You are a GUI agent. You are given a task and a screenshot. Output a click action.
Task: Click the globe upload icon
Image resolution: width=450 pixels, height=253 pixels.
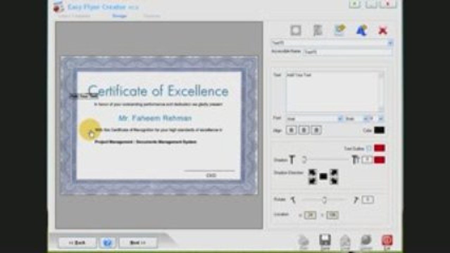366,241
